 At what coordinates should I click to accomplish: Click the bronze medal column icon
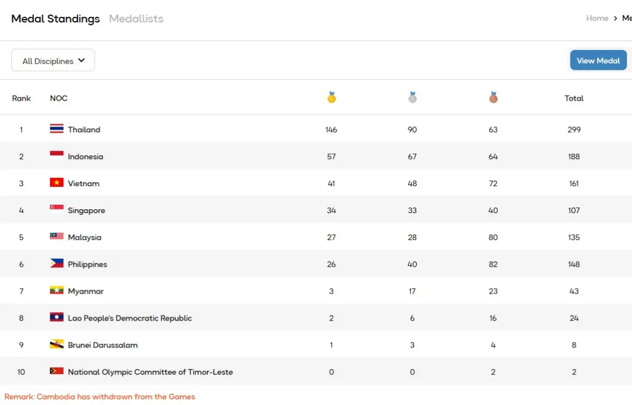point(493,97)
